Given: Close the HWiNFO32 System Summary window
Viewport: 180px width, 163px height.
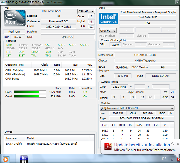Looking at the screenshot, I should pos(177,3).
